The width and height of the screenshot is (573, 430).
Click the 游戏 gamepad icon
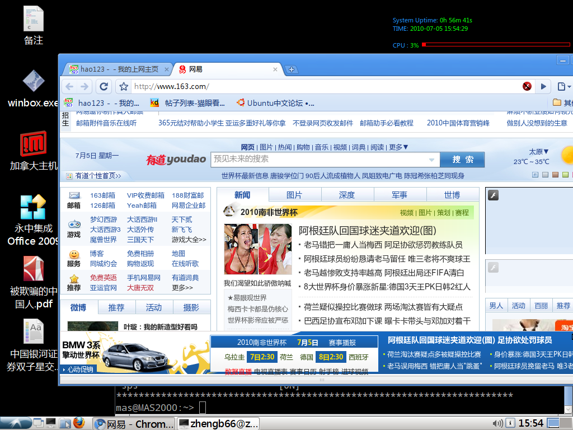click(x=74, y=224)
